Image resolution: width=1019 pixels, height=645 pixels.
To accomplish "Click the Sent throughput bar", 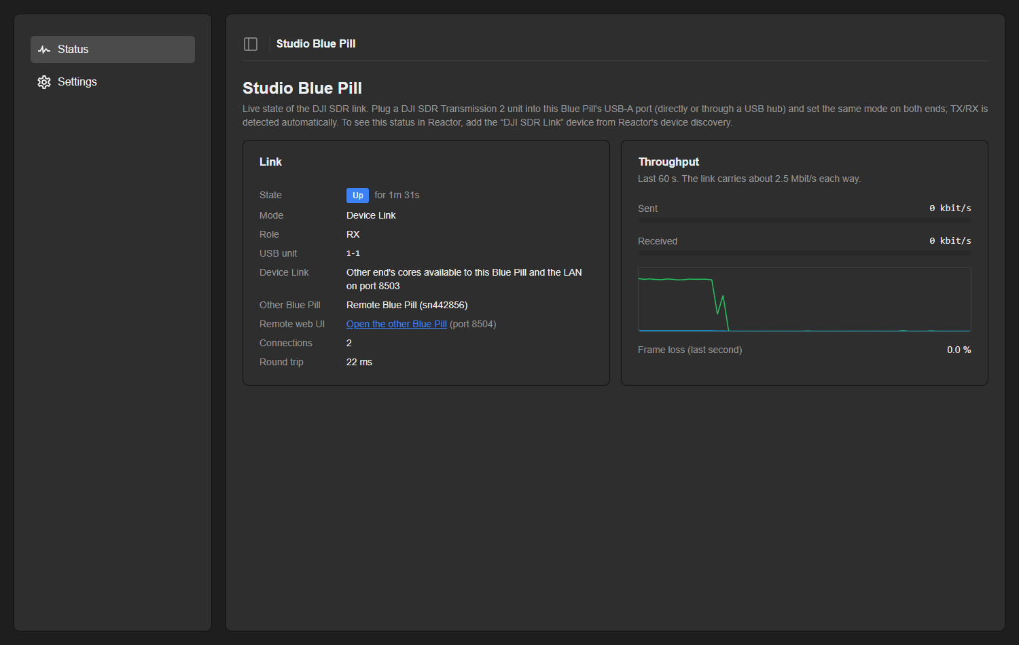I will tap(804, 221).
